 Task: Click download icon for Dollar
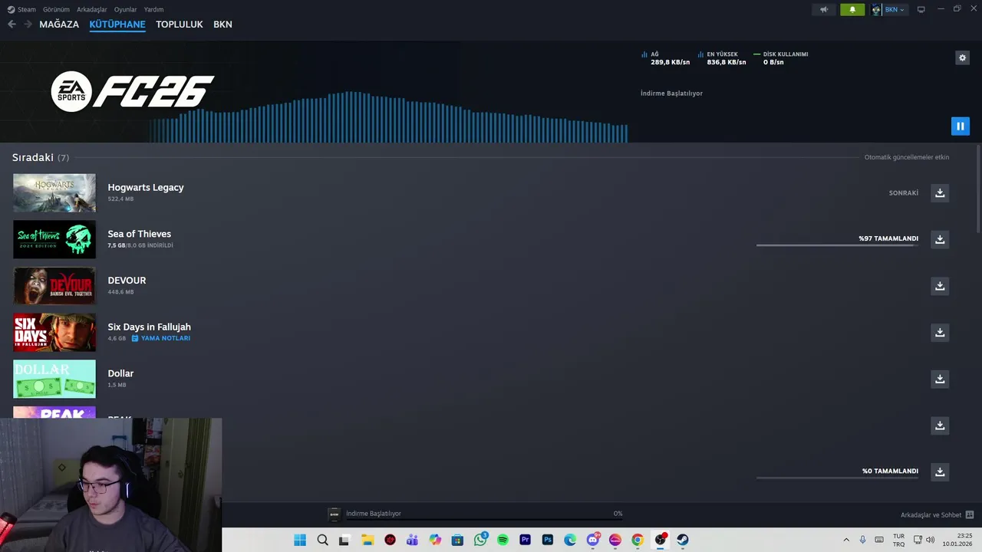(940, 379)
